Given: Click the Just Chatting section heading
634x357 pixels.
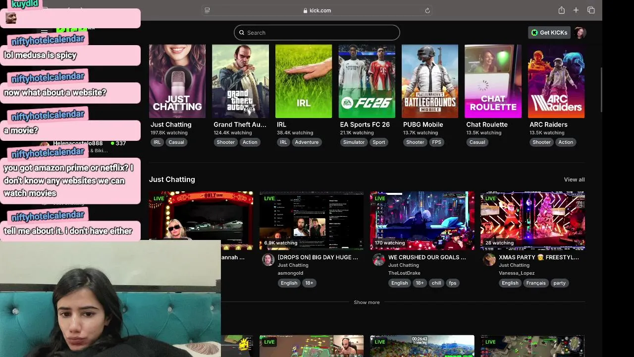Looking at the screenshot, I should (x=172, y=179).
